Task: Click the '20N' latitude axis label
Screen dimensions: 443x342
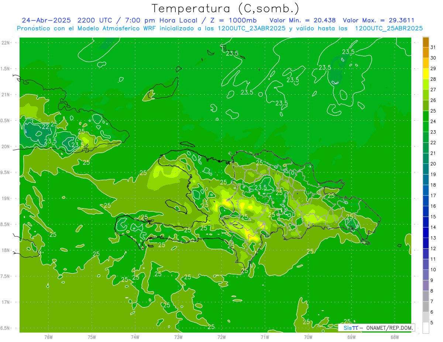Action: pos(6,146)
